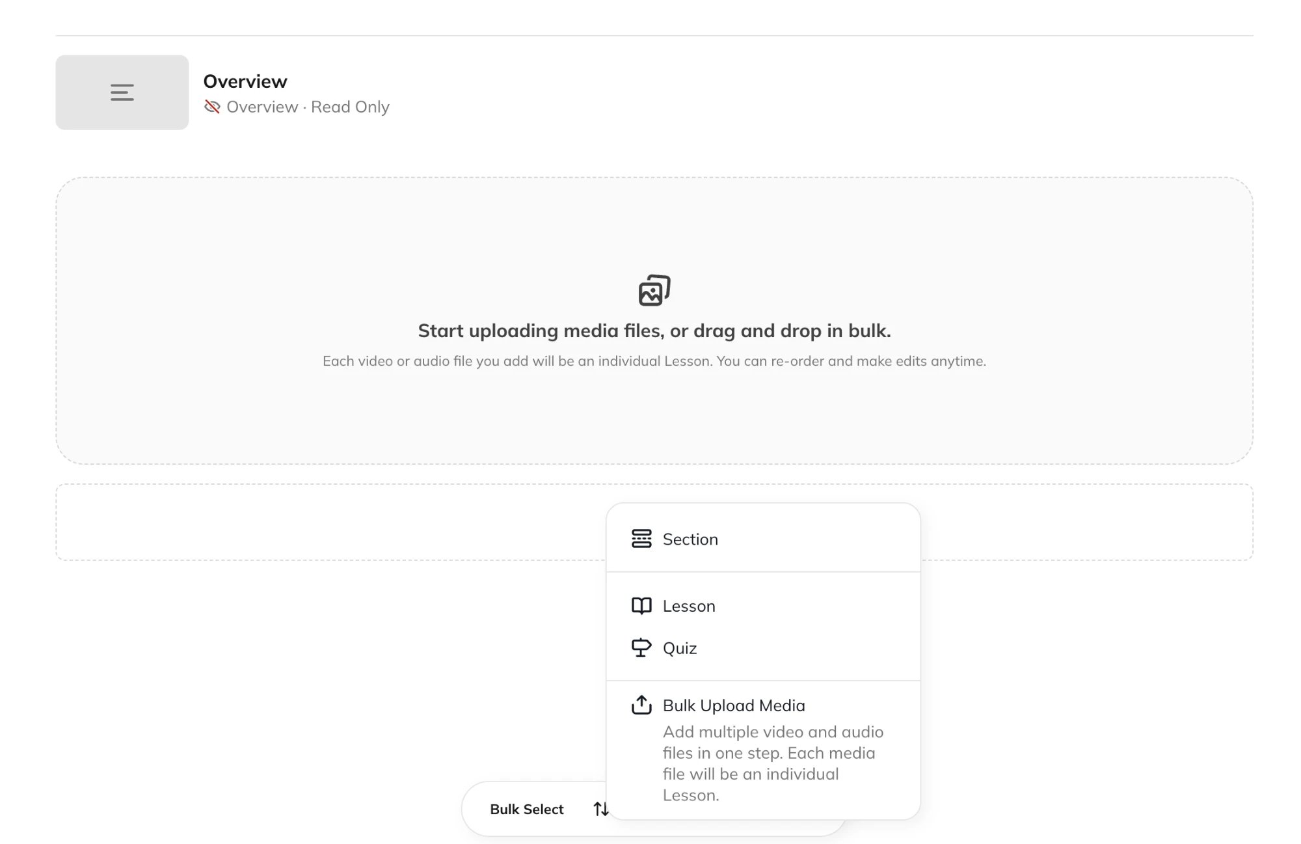Click 'Add multiple video and audio' description
Viewport: 1301px width, 844px height.
coord(773,763)
